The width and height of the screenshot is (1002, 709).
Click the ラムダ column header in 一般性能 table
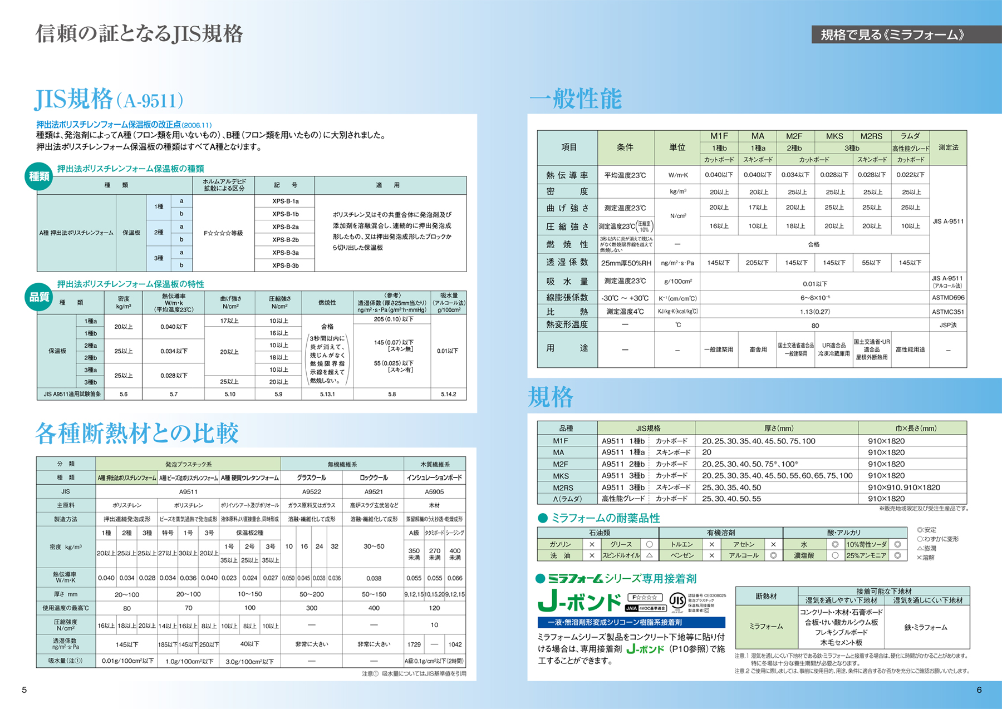[910, 136]
